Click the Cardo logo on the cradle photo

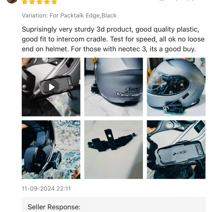(180, 153)
